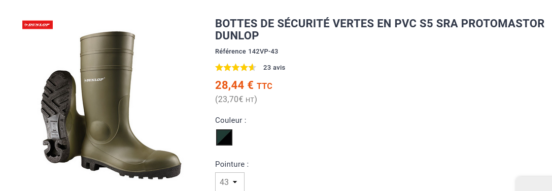Click the first yellow rating star
This screenshot has height=191, width=552.
(x=219, y=67)
